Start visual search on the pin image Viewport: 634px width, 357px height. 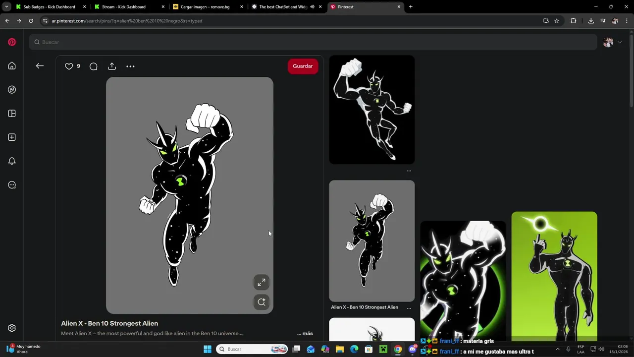point(261,302)
